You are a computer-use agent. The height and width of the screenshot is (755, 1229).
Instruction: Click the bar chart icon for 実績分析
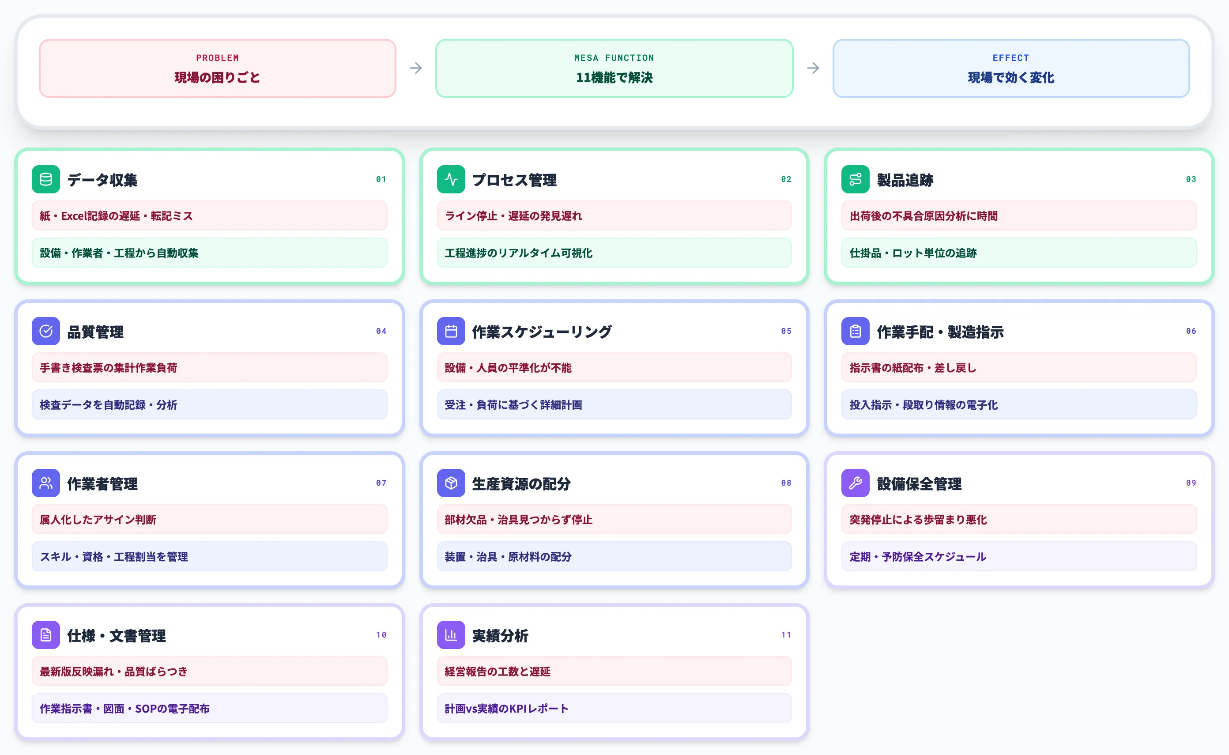[450, 634]
